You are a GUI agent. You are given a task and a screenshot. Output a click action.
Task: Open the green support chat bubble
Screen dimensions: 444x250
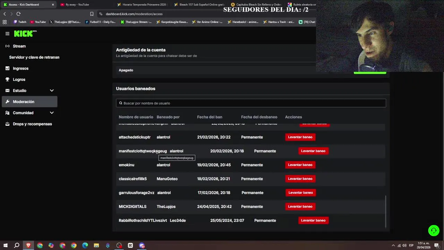click(434, 231)
